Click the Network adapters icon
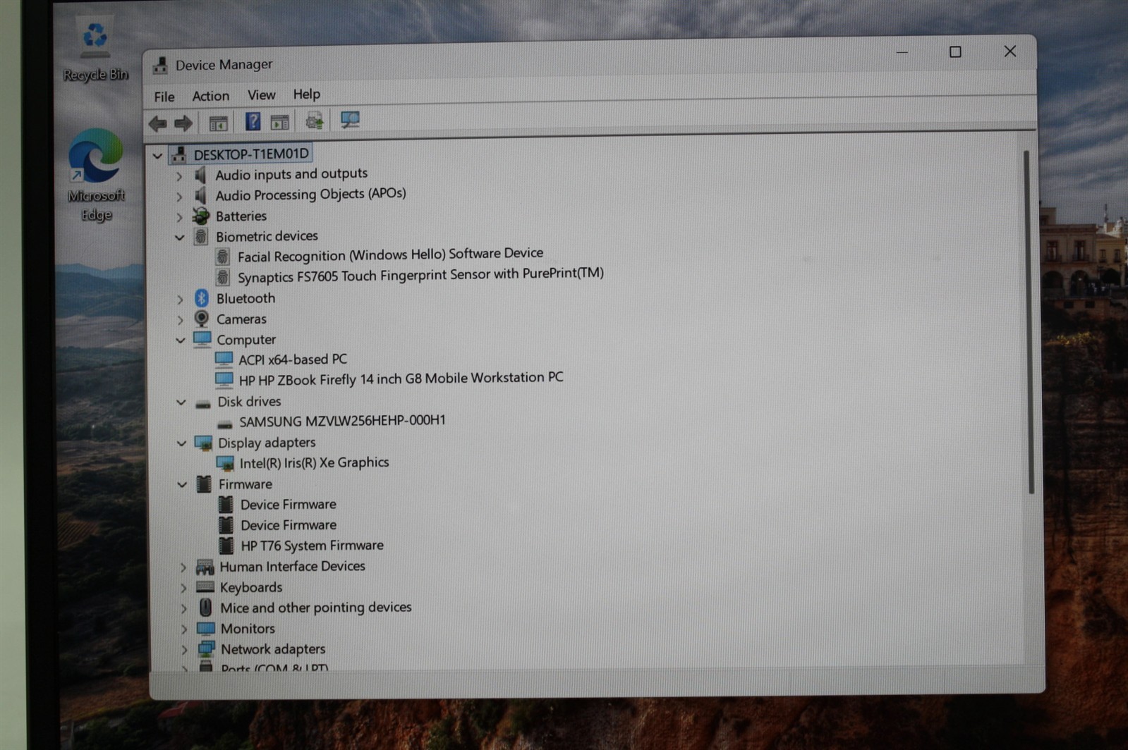The image size is (1128, 750). pyautogui.click(x=206, y=648)
